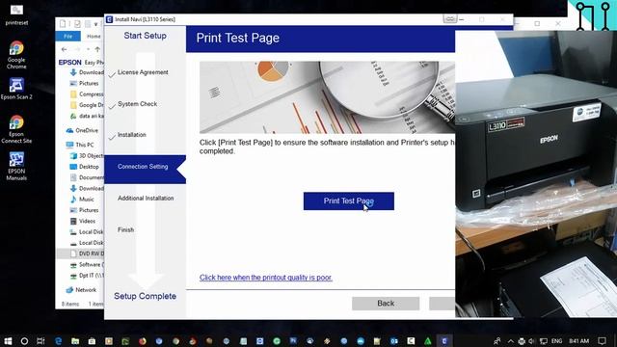Select Compressed folder in Explorer sidebar

pos(87,94)
